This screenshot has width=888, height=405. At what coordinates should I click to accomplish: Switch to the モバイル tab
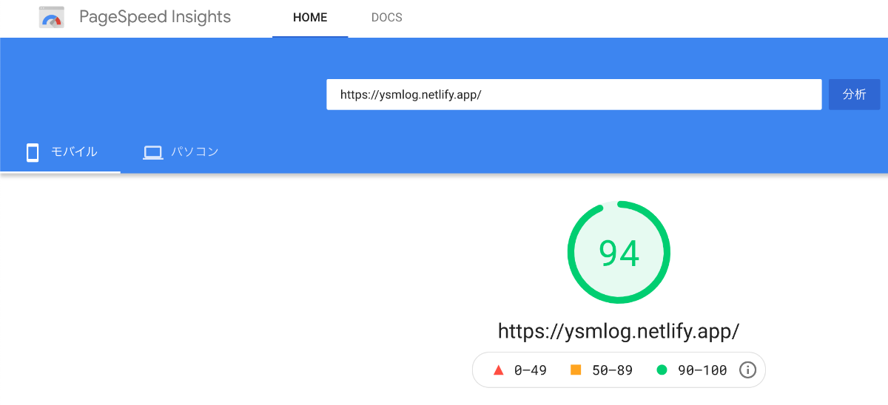point(61,152)
